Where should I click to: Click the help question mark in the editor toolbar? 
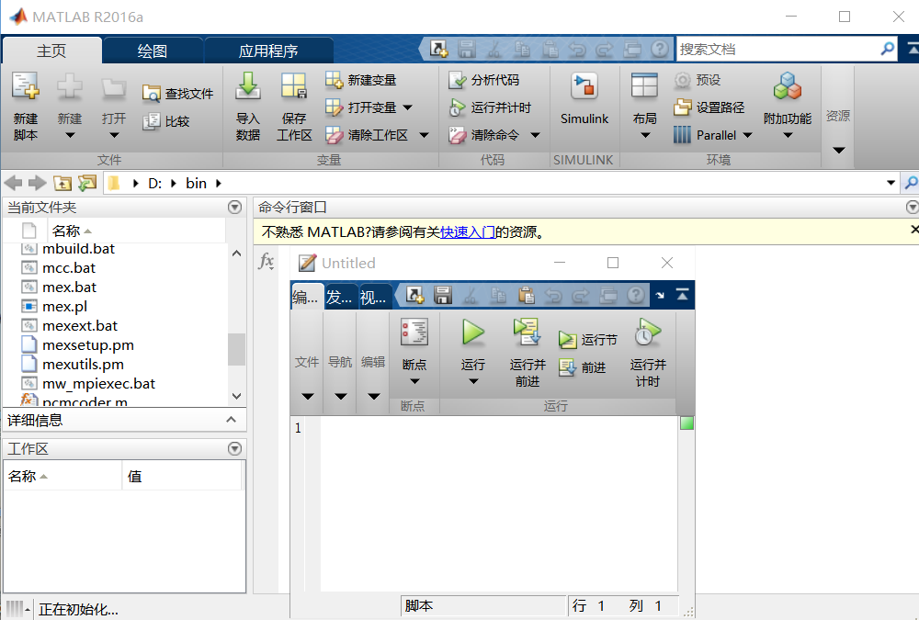pos(635,296)
